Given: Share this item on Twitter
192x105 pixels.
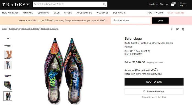Looking at the screenshot, I should pos(177,29).
